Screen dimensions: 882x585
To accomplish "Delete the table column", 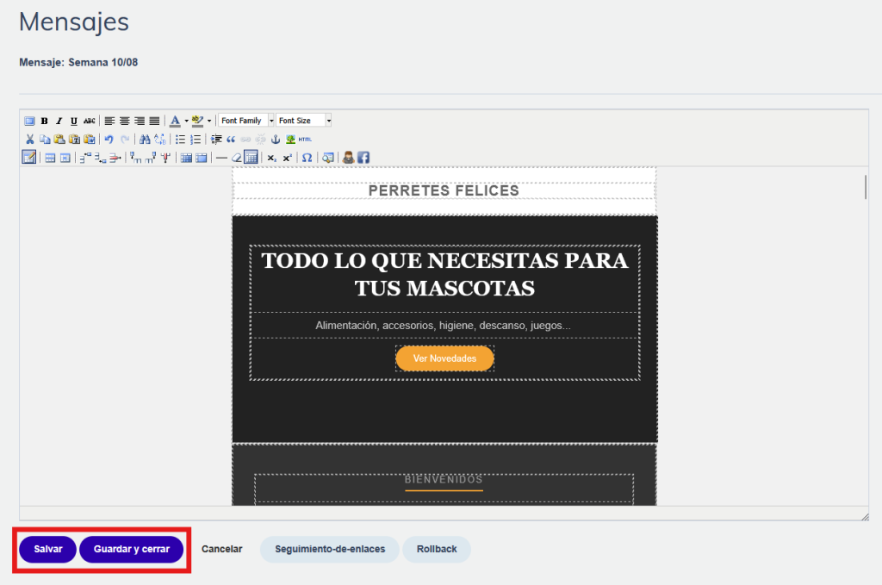I will coord(165,158).
